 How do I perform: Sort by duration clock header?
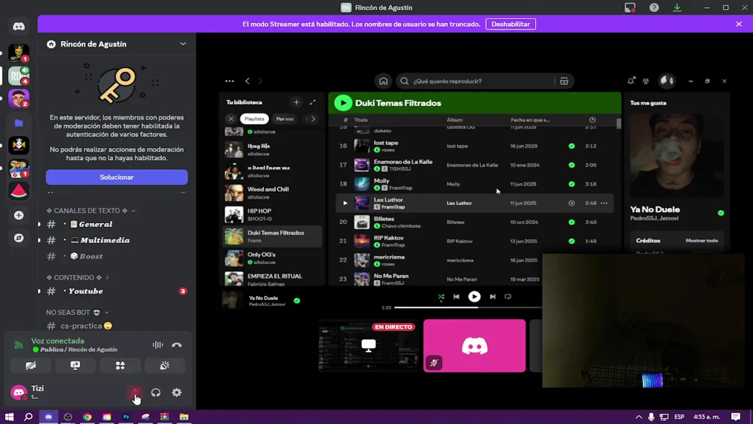592,120
